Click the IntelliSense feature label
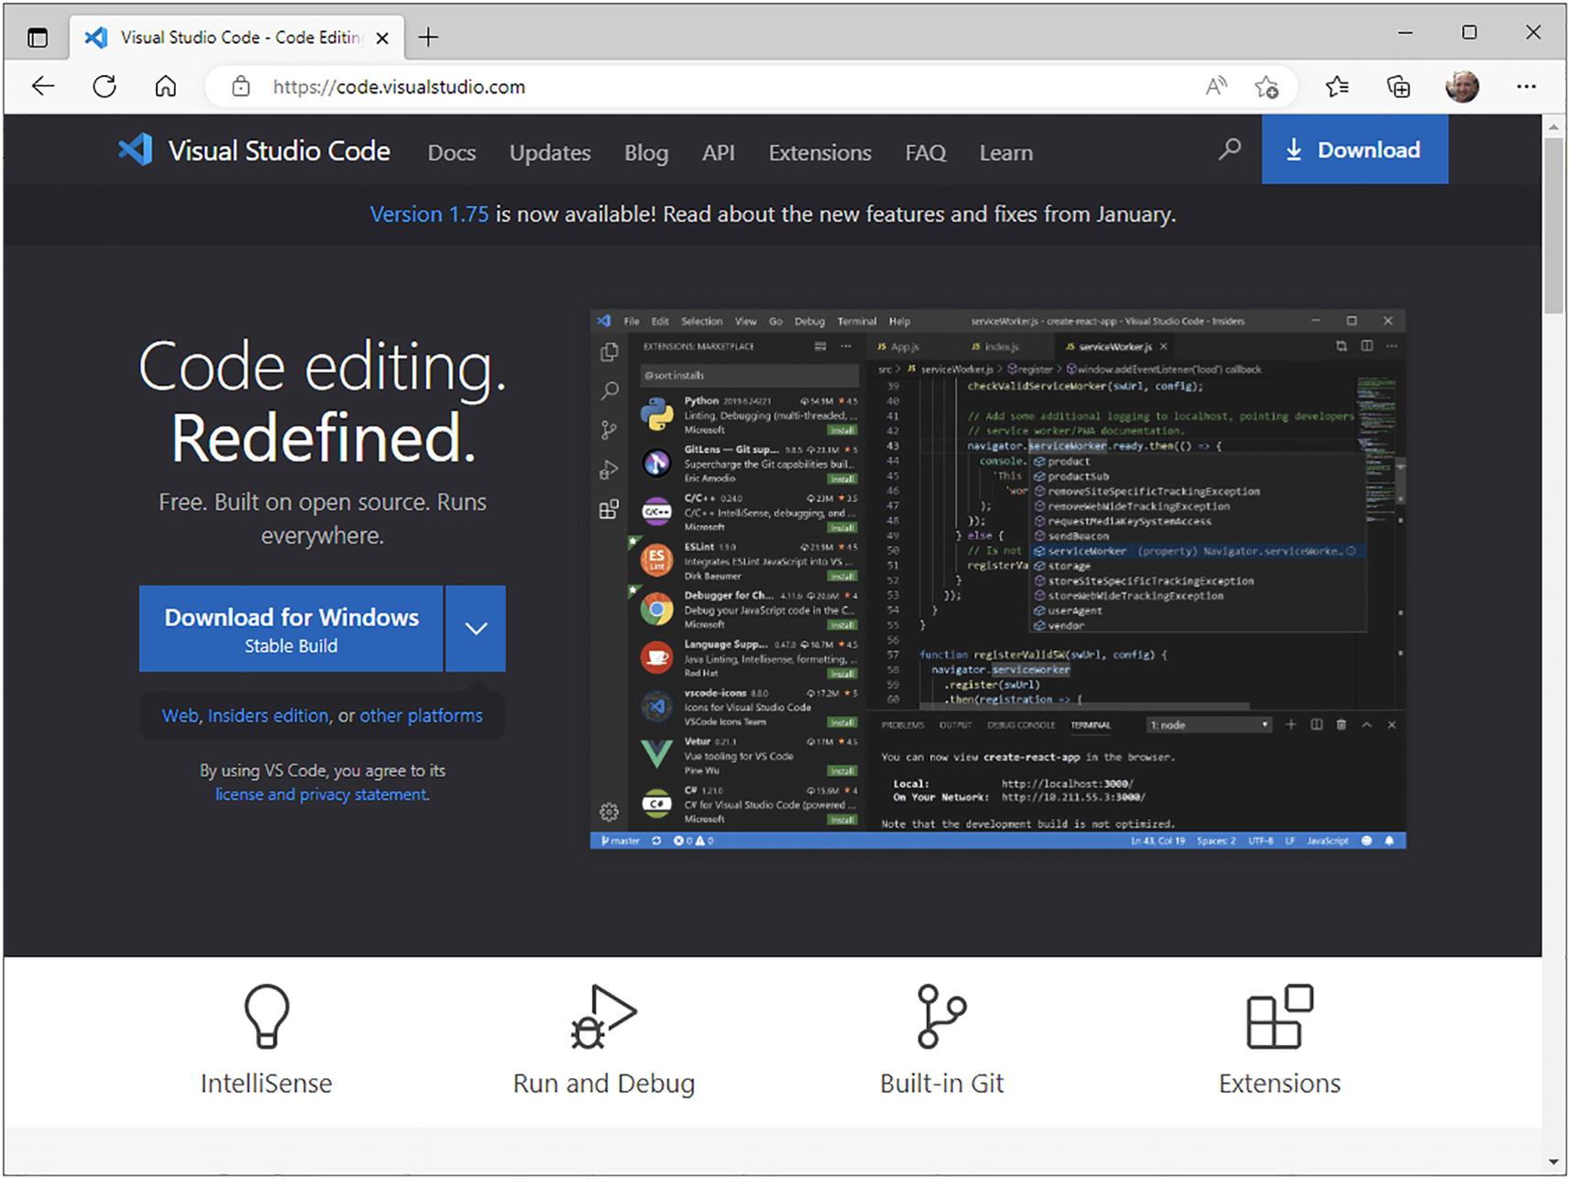This screenshot has width=1570, height=1179. (x=267, y=1084)
